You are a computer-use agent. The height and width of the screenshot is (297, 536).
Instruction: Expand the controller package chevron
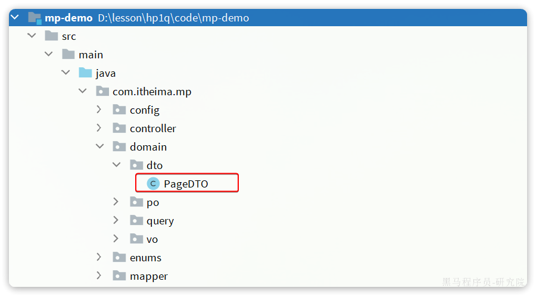(x=99, y=129)
